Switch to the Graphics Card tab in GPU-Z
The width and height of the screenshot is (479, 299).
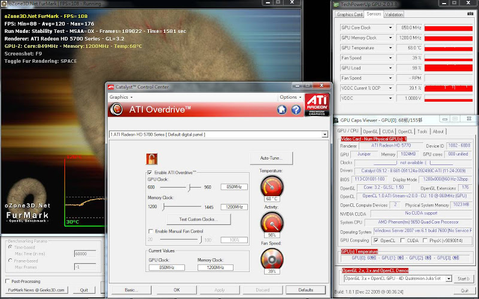click(350, 14)
